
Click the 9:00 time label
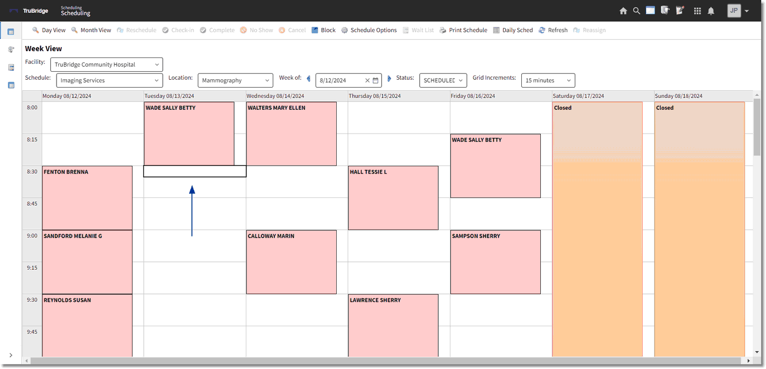[x=32, y=236]
